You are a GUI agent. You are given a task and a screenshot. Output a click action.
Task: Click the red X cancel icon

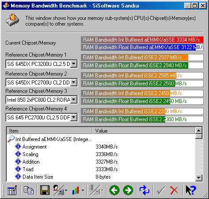[x=174, y=190]
